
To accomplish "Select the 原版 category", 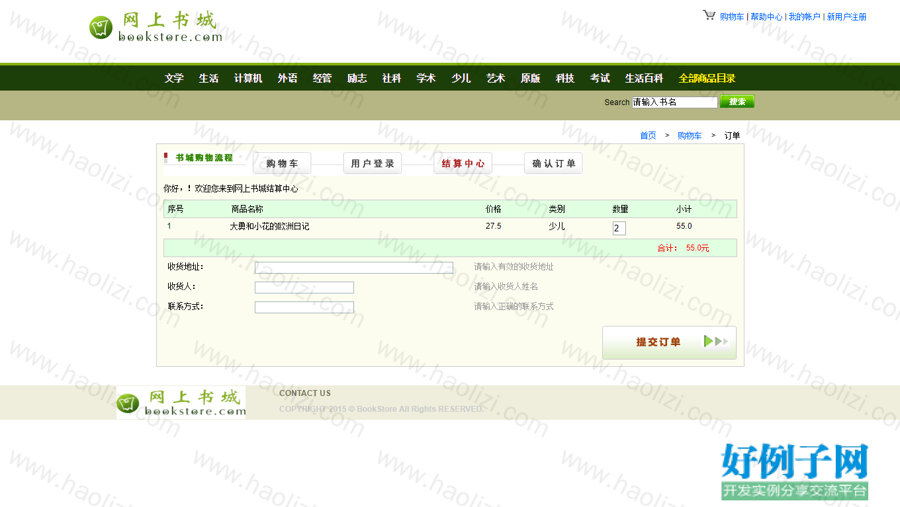I will pos(530,78).
